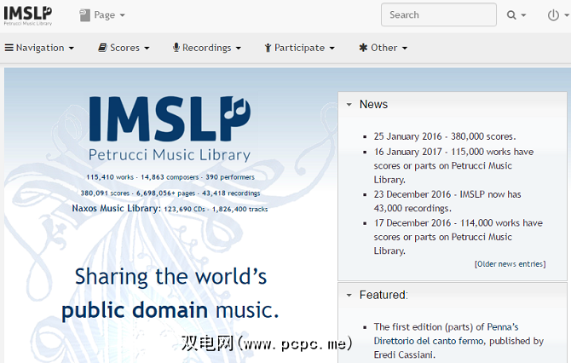Open the '380,091 scores' link
The height and width of the screenshot is (363, 571).
tap(105, 193)
